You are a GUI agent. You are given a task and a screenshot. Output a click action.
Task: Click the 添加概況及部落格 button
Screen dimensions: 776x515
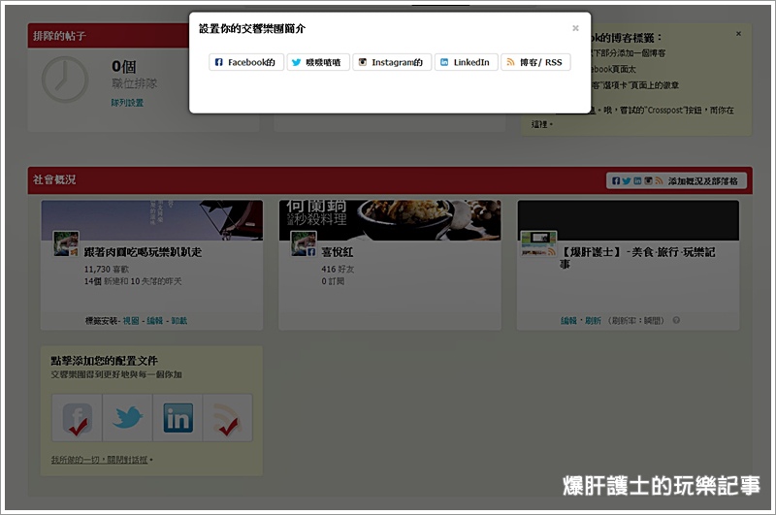[675, 180]
